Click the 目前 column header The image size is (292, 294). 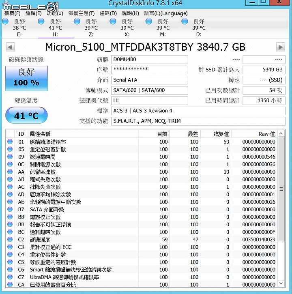coord(154,134)
